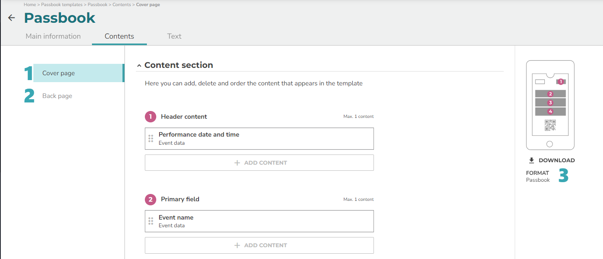This screenshot has height=259, width=603.
Task: Grab drag handle of Performance date and time
Action: click(151, 139)
